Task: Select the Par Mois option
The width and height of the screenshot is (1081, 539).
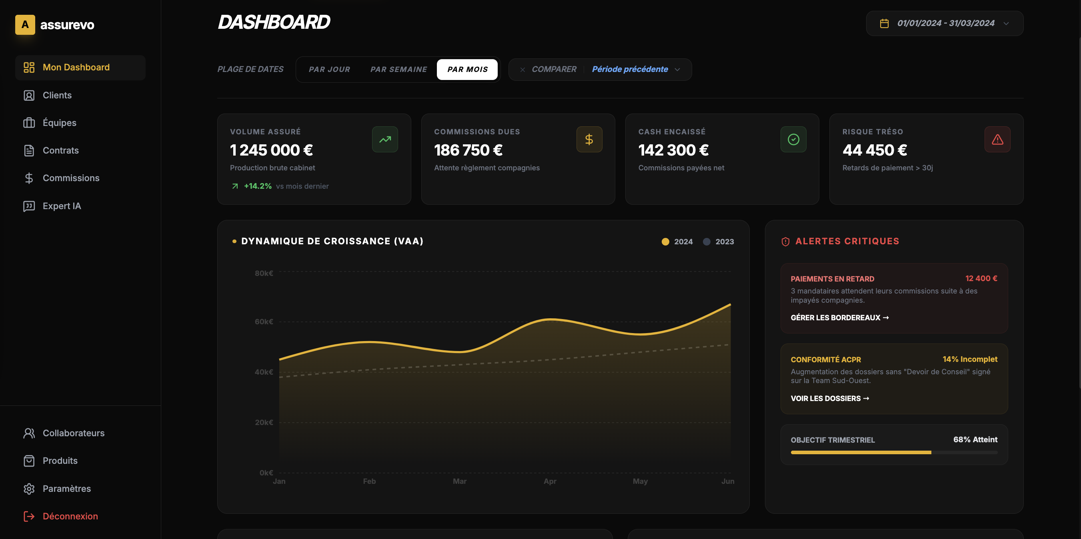Action: (467, 70)
